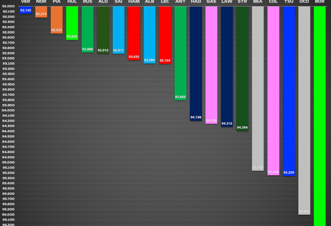Click the ALB driver label
The width and height of the screenshot is (331, 226).
[150, 2]
